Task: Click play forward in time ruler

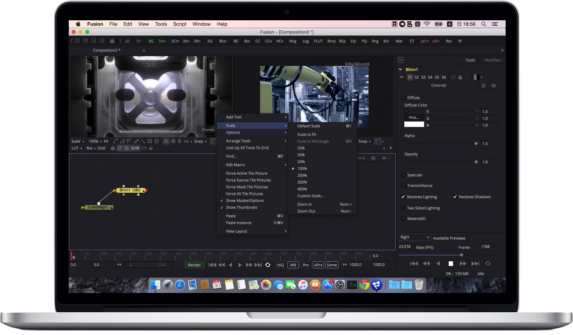Action: click(240, 265)
